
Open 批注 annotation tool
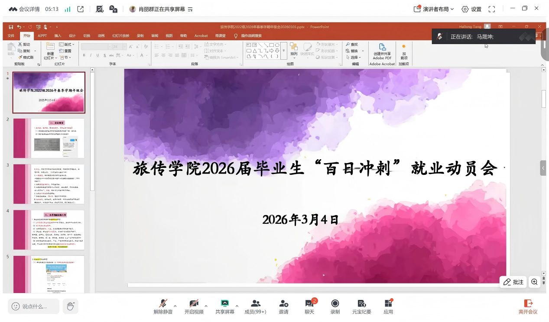pos(513,282)
